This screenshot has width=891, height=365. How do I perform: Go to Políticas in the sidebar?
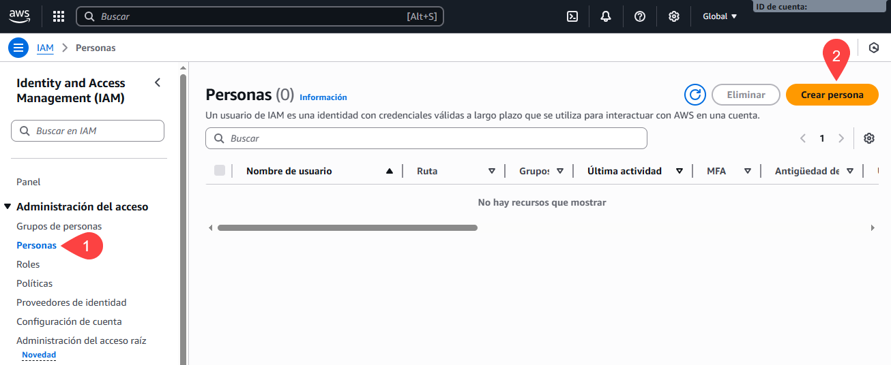[x=34, y=283]
